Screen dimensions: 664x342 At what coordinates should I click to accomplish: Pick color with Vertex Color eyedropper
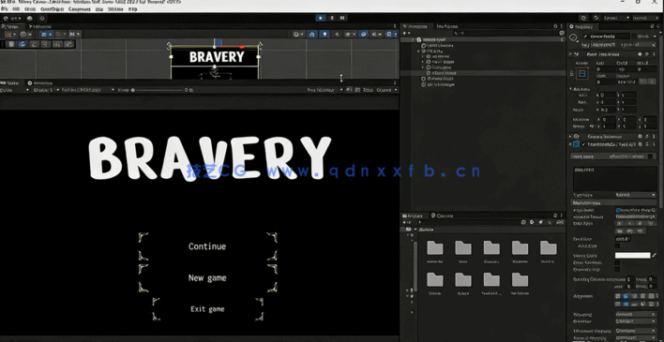click(655, 255)
